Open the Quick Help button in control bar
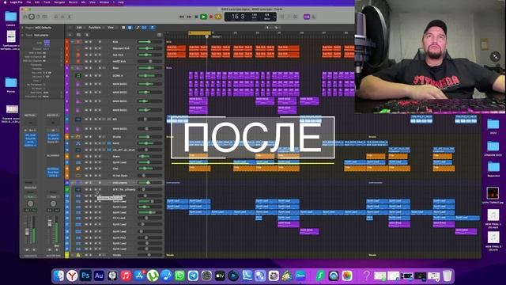The image size is (506, 285). click(x=38, y=17)
